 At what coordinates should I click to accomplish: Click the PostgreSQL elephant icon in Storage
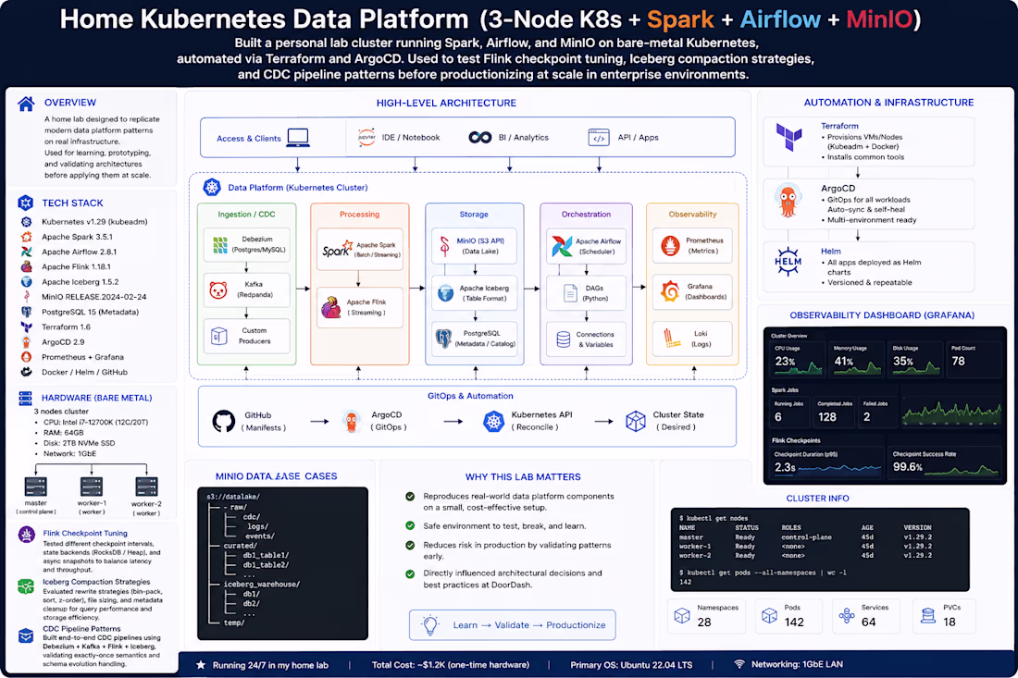tap(443, 338)
